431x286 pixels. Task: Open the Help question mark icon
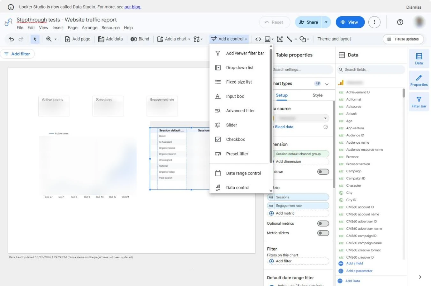point(400,22)
